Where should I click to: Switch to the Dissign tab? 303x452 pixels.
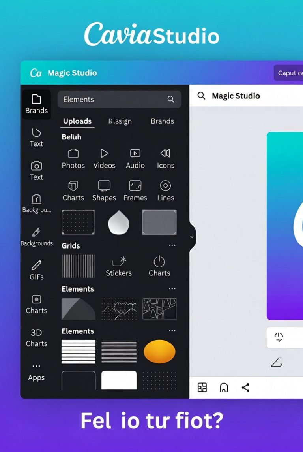click(120, 121)
